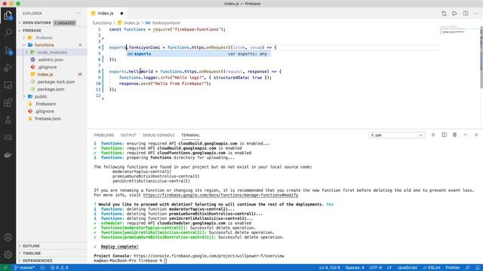Open the Run and Debug view

point(8,68)
